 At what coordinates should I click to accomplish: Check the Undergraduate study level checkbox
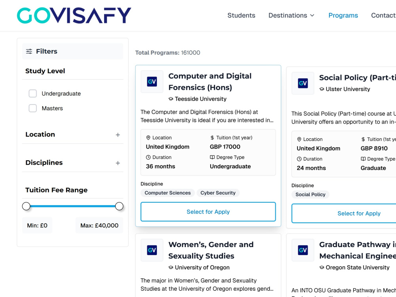(32, 93)
